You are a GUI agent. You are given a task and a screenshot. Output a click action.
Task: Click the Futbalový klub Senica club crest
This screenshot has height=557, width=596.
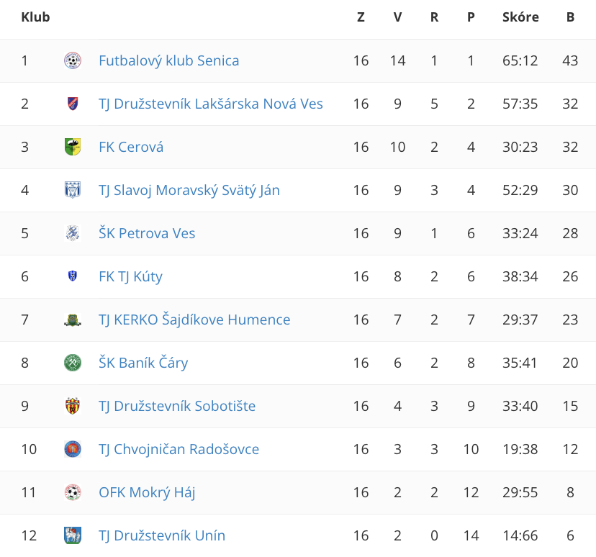click(73, 60)
